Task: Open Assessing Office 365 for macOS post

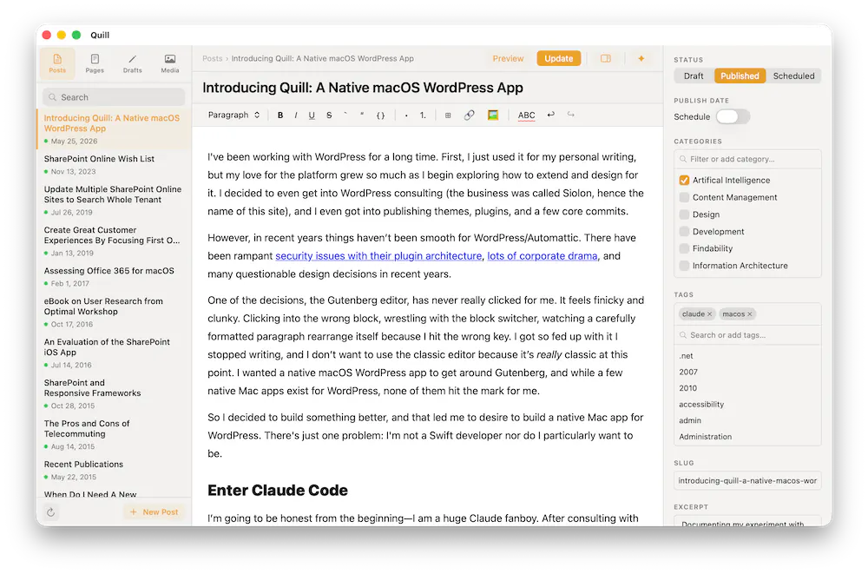Action: pyautogui.click(x=114, y=276)
